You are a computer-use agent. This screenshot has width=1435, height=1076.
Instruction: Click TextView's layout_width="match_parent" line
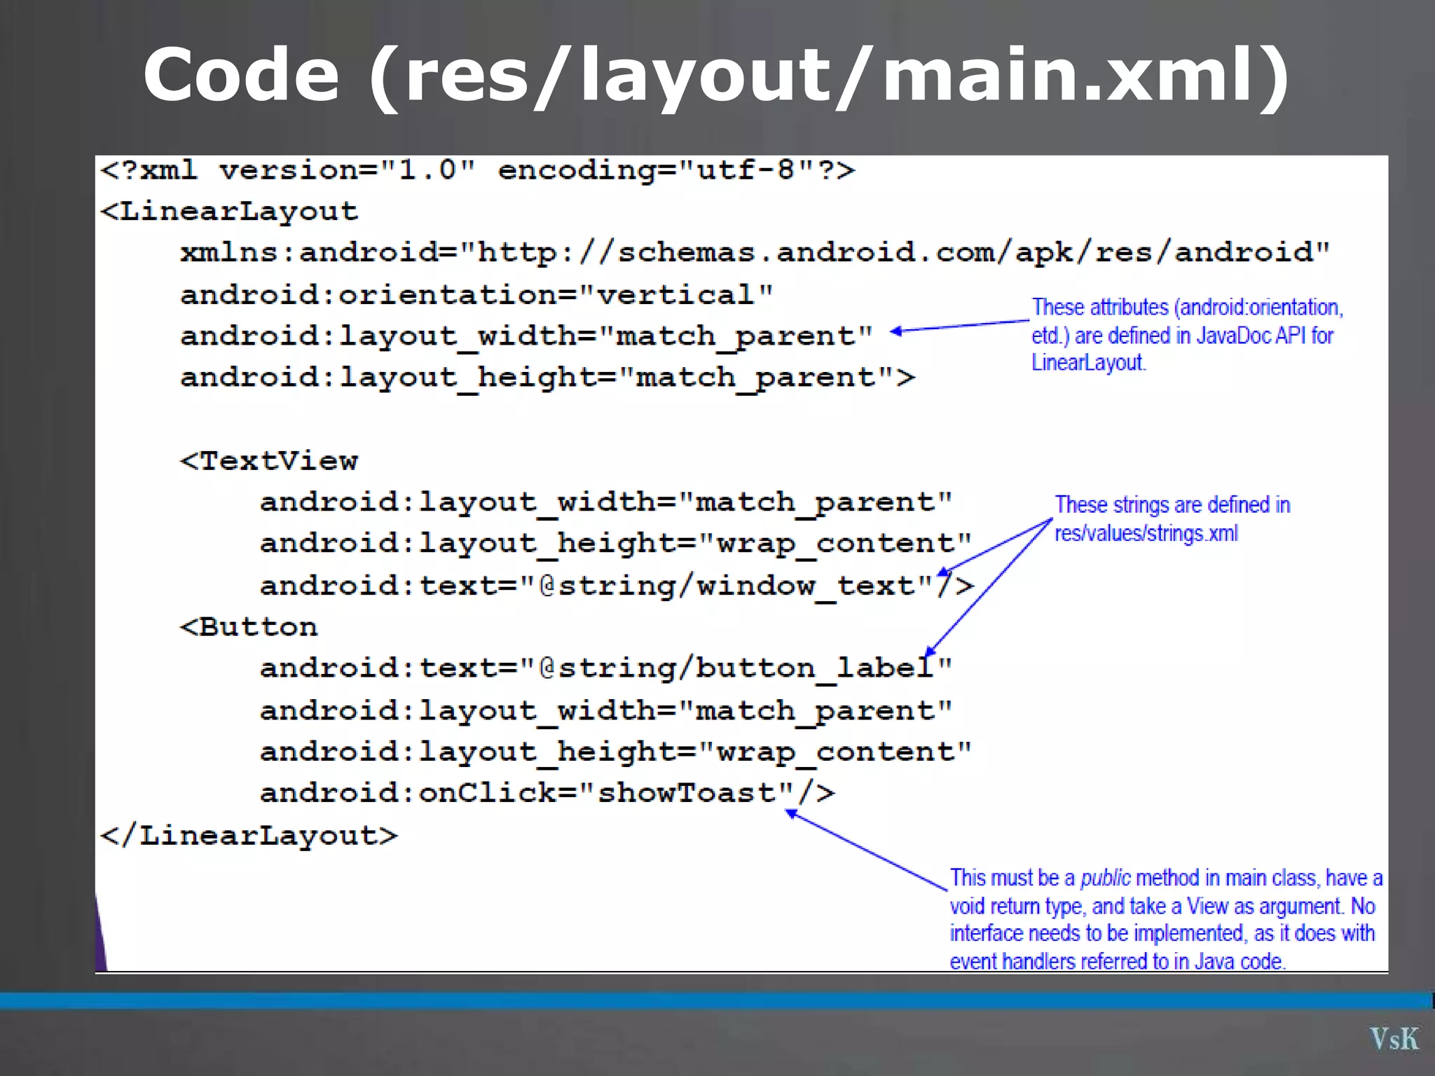click(606, 502)
